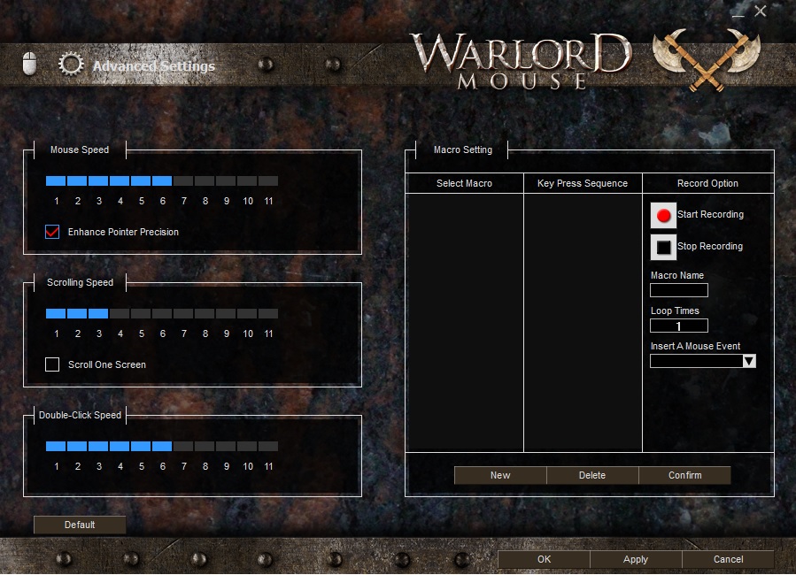Click the empty Select Macro list
This screenshot has width=796, height=575.
465,323
